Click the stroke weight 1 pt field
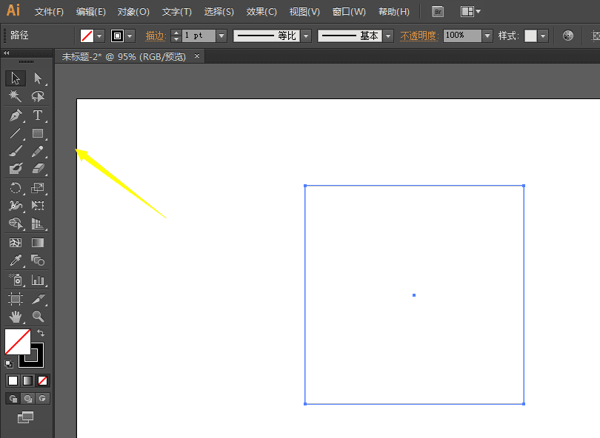600x438 pixels. point(199,36)
